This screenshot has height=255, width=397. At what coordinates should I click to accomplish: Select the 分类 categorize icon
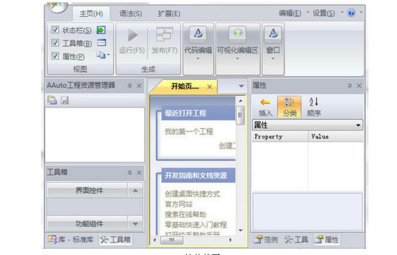(289, 103)
